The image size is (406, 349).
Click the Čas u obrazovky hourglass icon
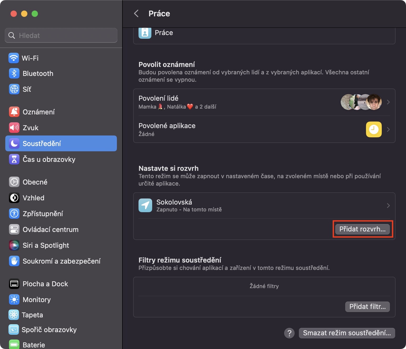tap(14, 159)
